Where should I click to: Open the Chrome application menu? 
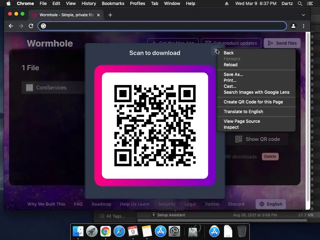pyautogui.click(x=25, y=3)
